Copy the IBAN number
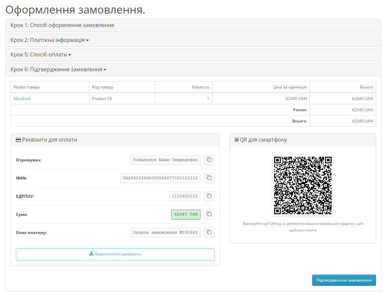 (209, 178)
